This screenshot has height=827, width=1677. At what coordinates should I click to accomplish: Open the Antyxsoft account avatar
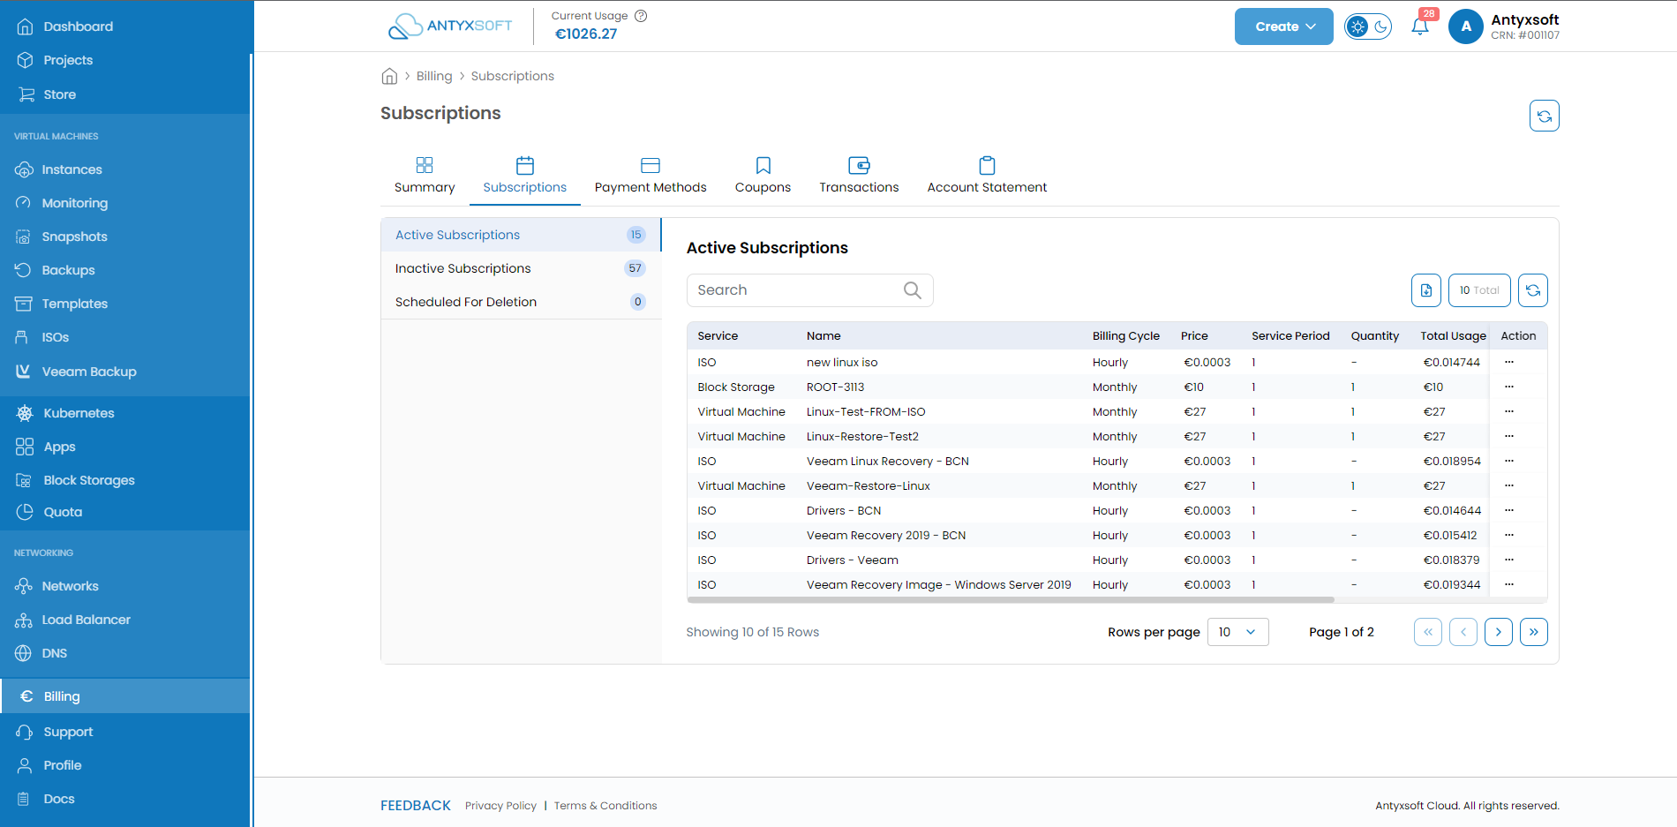[x=1465, y=26]
